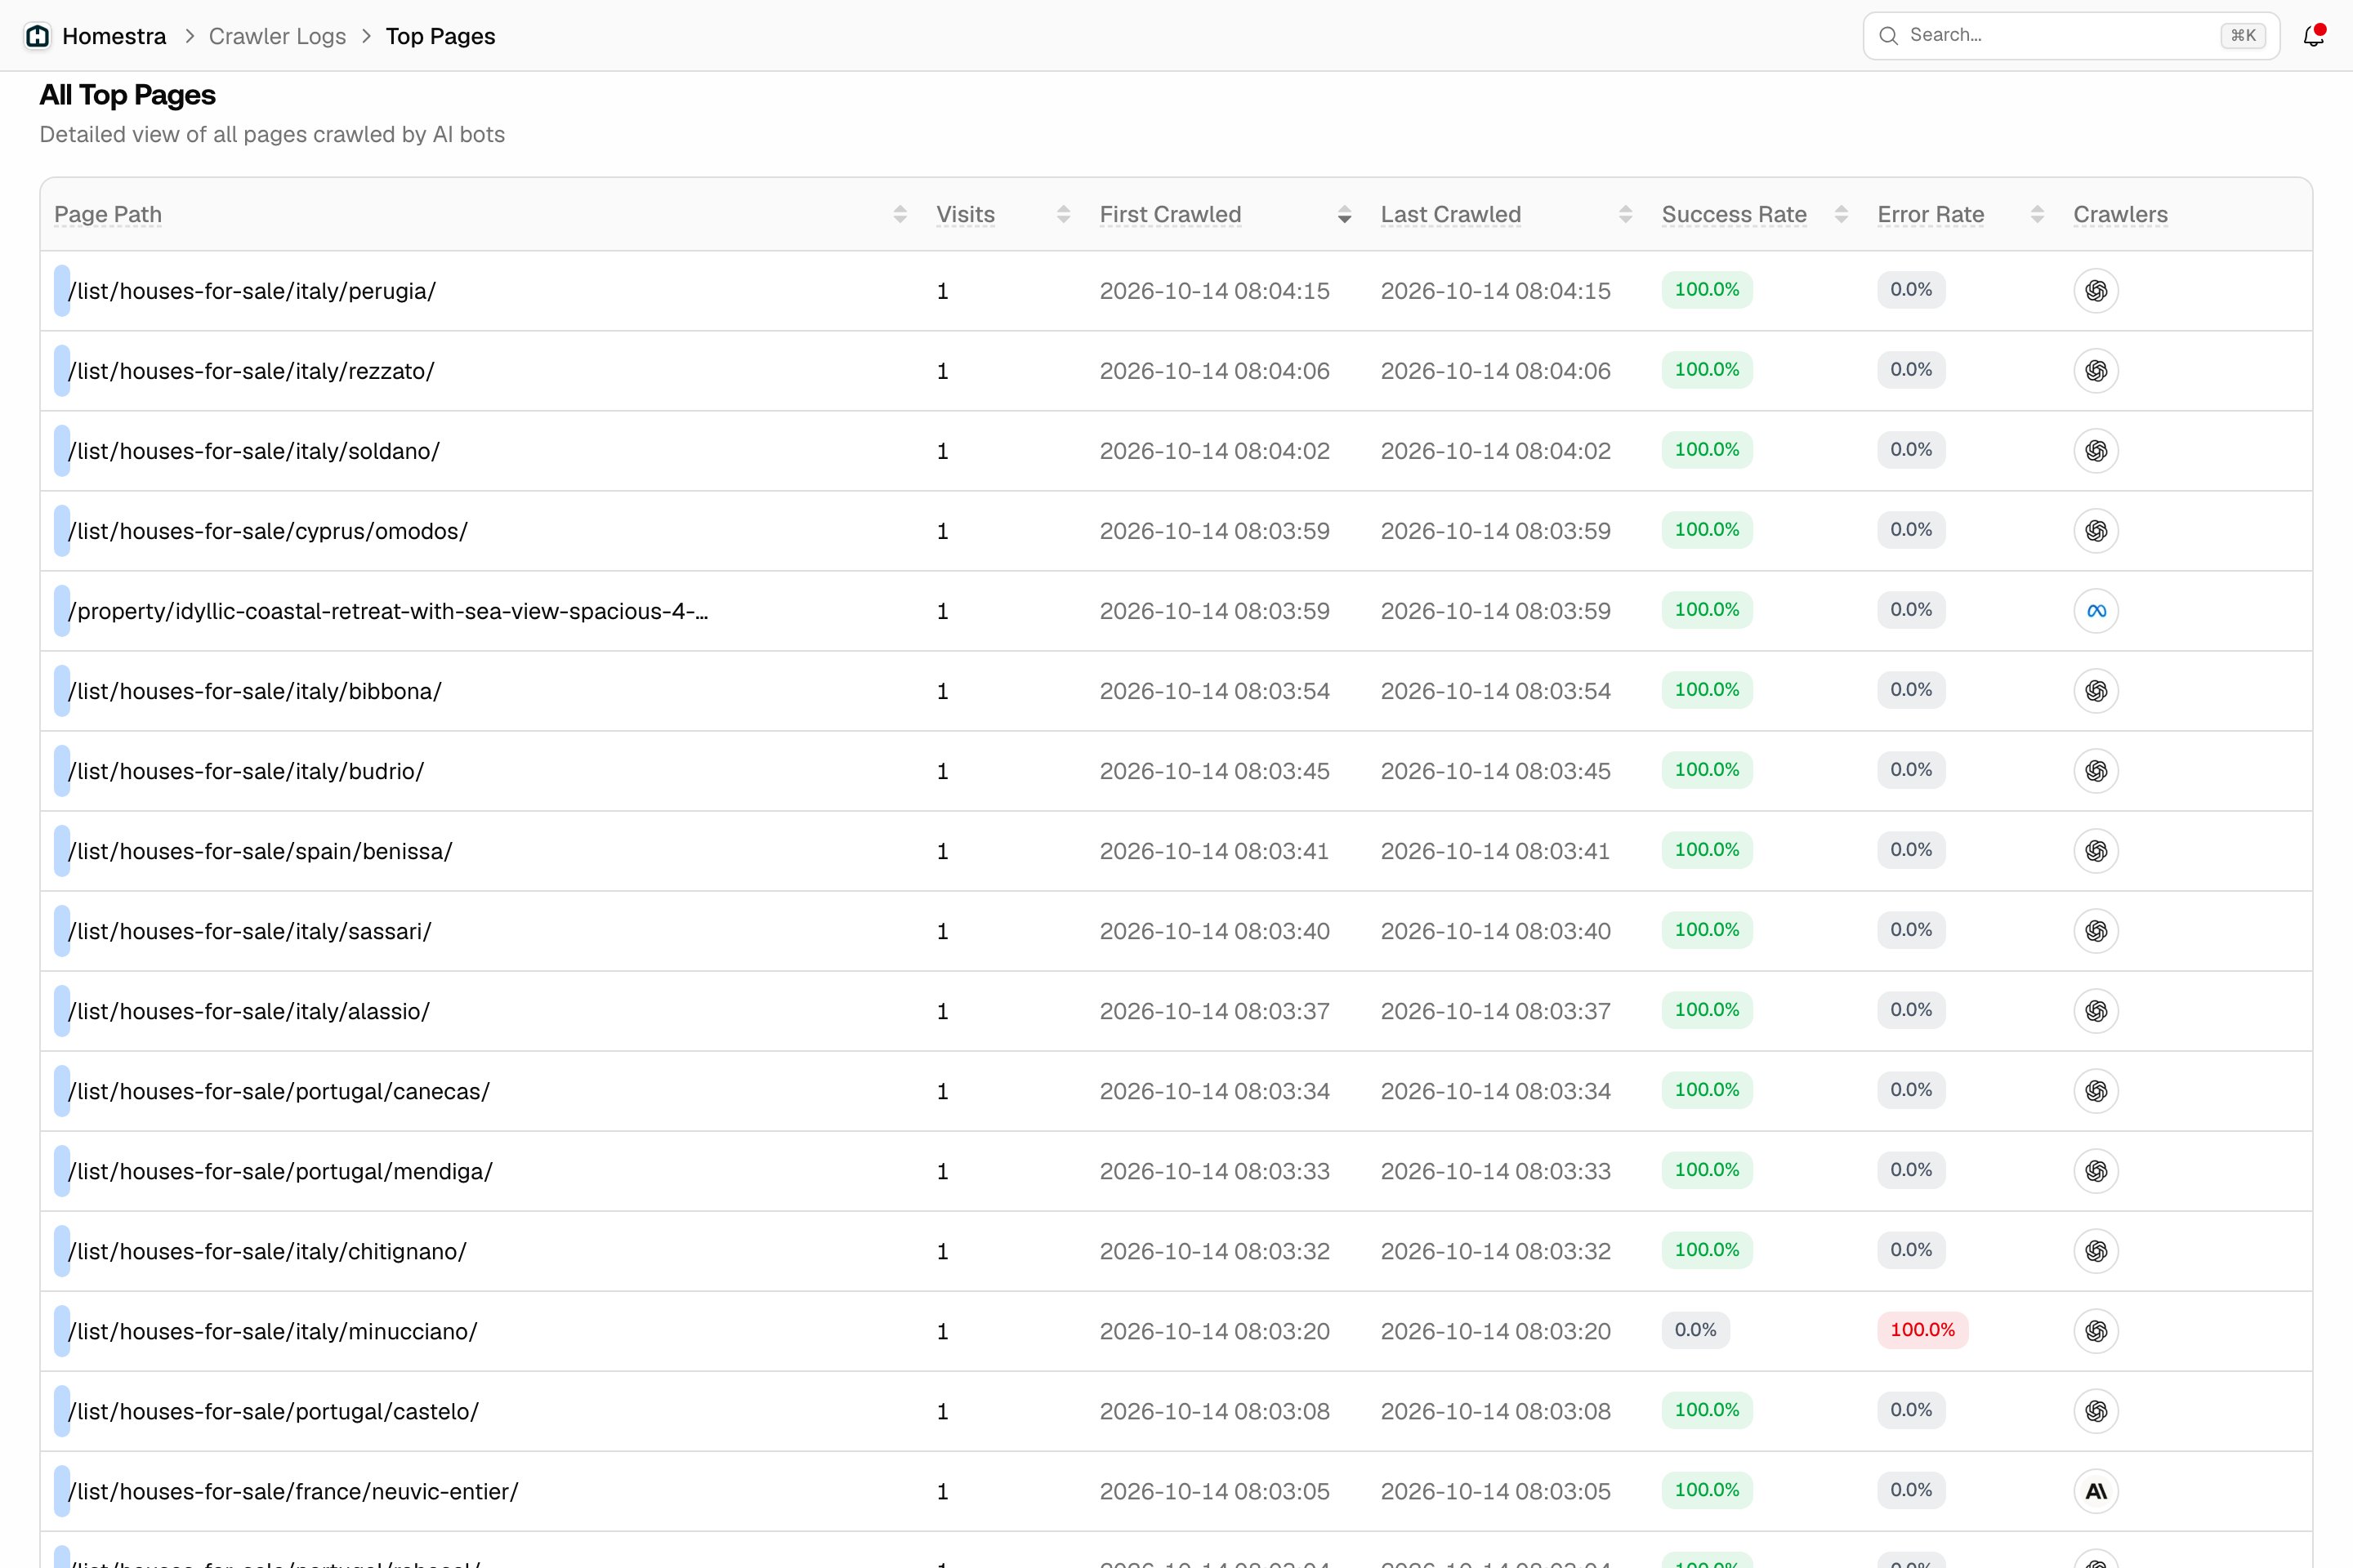The image size is (2353, 1568).
Task: Open /list/houses-for-sale/cyprus/omodos/ path
Action: click(x=268, y=531)
